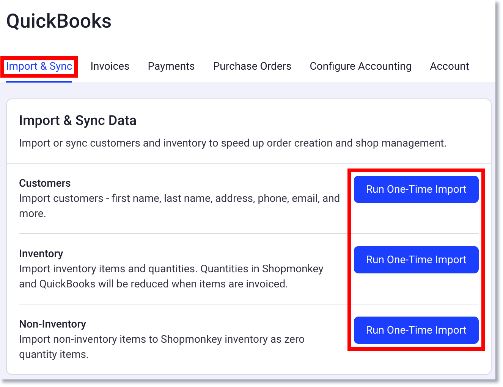Run one-time import for Customers
503x387 pixels.
coord(416,189)
